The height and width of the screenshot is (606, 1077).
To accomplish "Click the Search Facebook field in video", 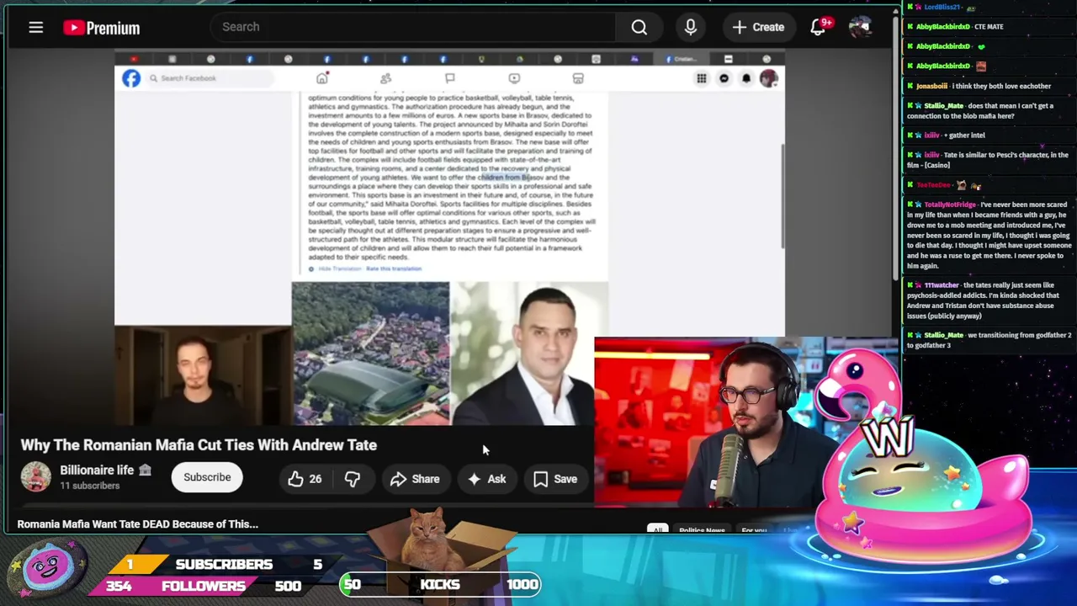I will [209, 78].
